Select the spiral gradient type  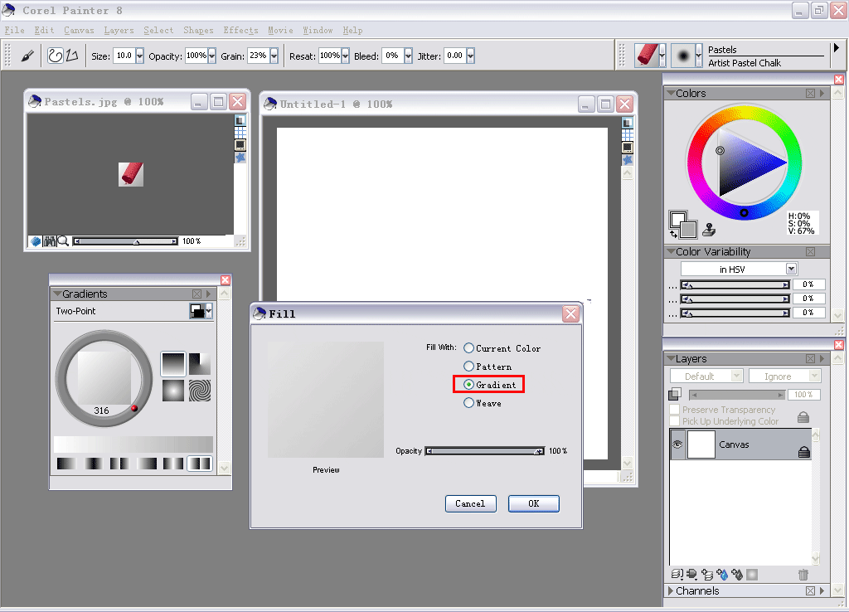click(199, 391)
